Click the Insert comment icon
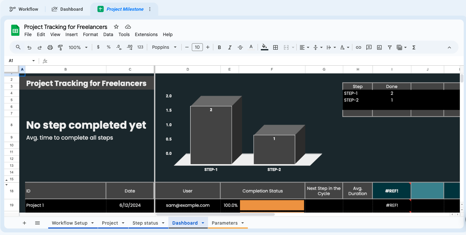The width and height of the screenshot is (466, 235). point(369,47)
